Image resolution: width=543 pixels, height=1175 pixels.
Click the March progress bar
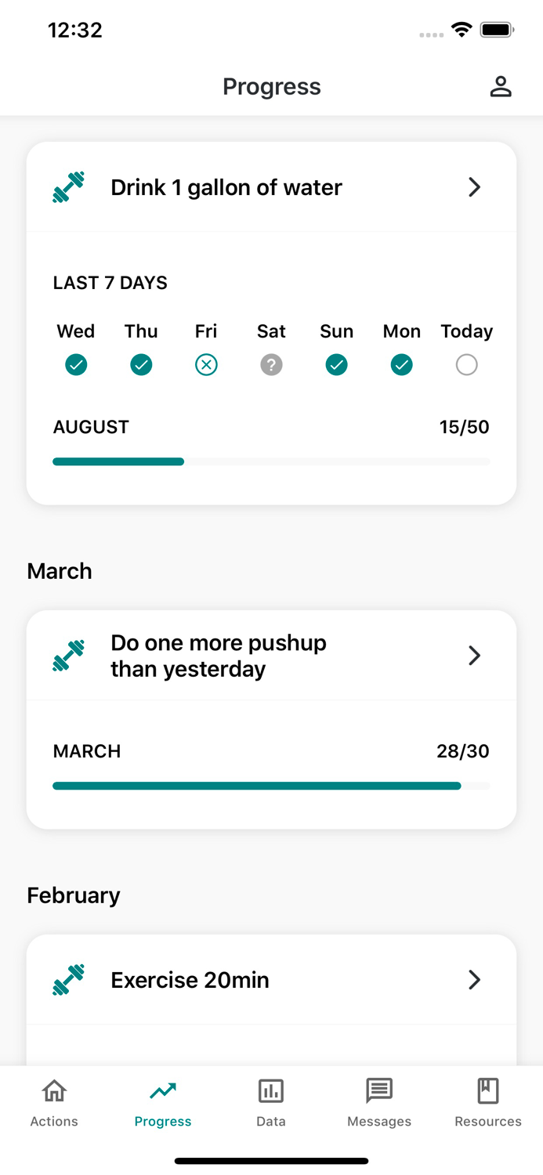271,785
